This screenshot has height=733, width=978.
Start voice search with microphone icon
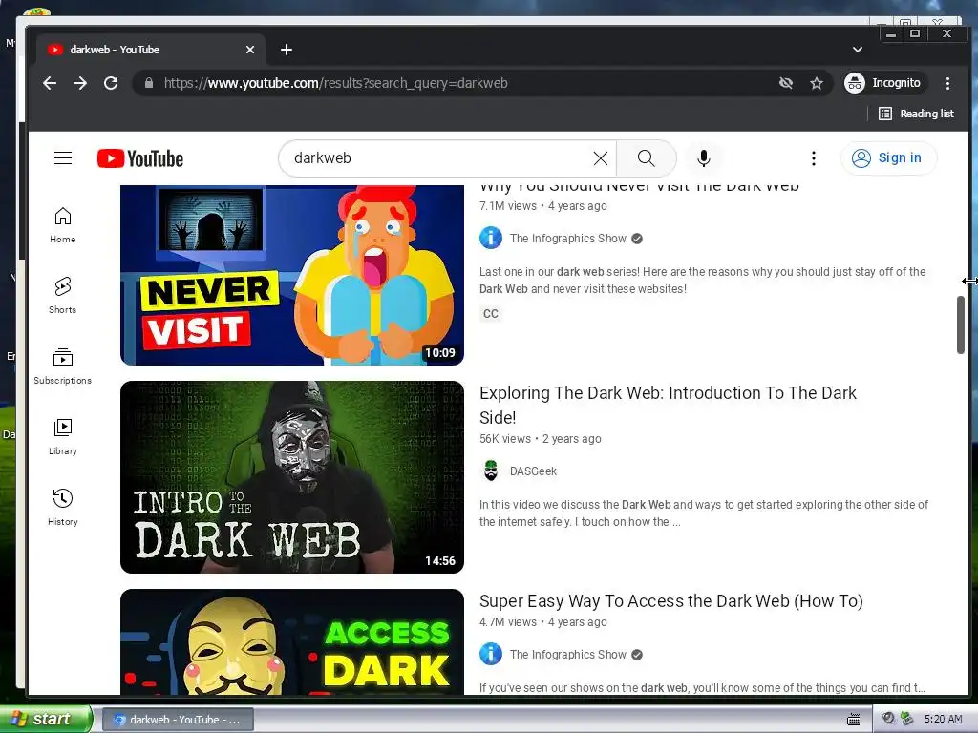pyautogui.click(x=704, y=158)
